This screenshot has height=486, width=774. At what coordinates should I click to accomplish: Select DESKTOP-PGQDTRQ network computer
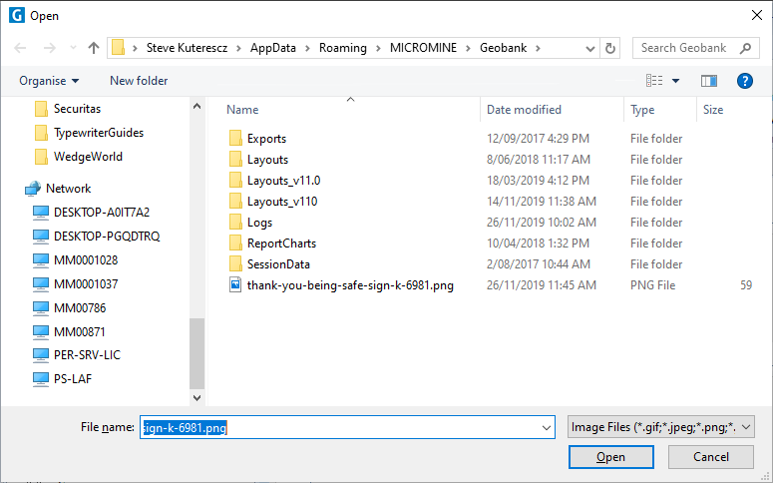tap(97, 237)
